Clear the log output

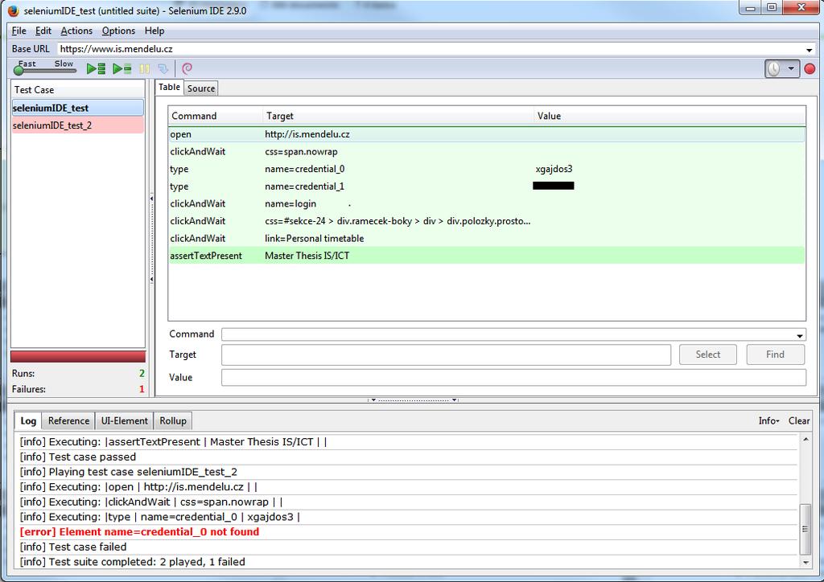tap(799, 421)
